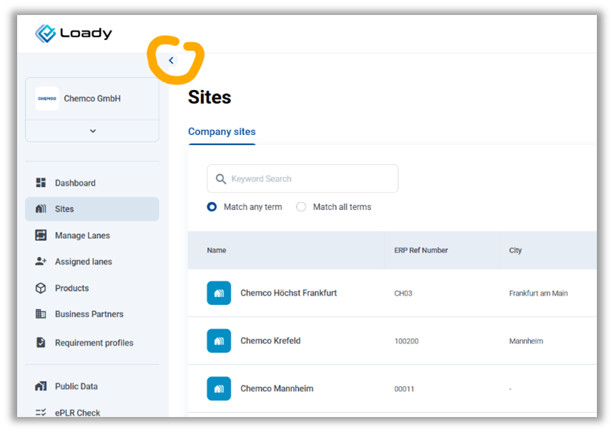The image size is (614, 432).
Task: Click the Loady logo icon
Action: point(46,34)
